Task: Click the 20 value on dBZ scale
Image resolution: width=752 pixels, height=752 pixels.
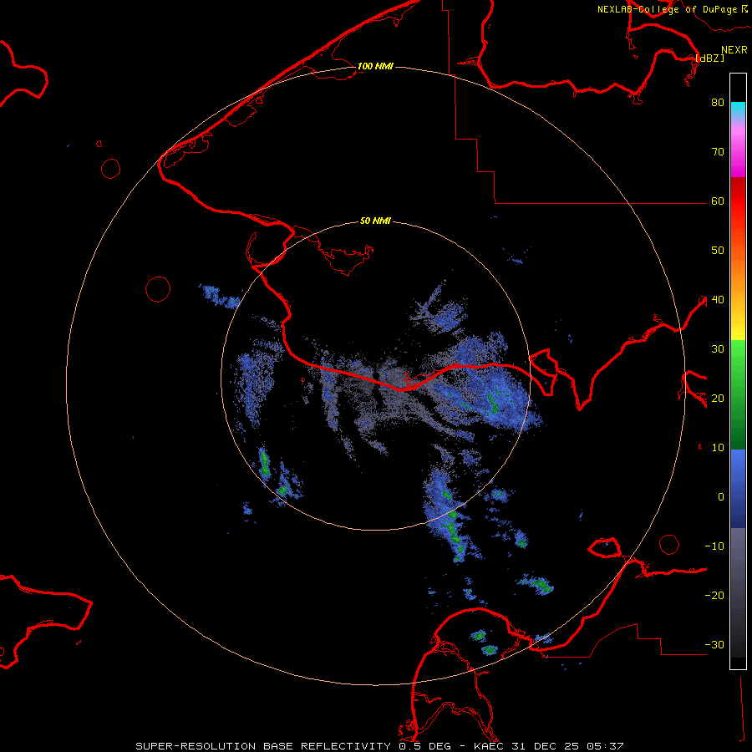Action: point(718,398)
